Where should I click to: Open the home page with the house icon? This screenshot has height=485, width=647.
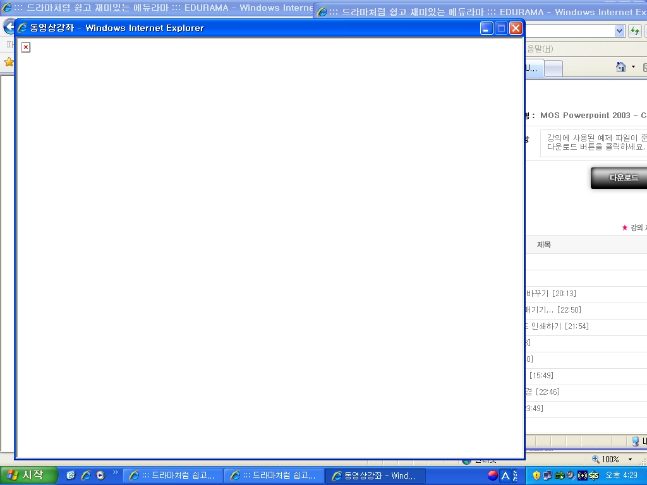(620, 66)
